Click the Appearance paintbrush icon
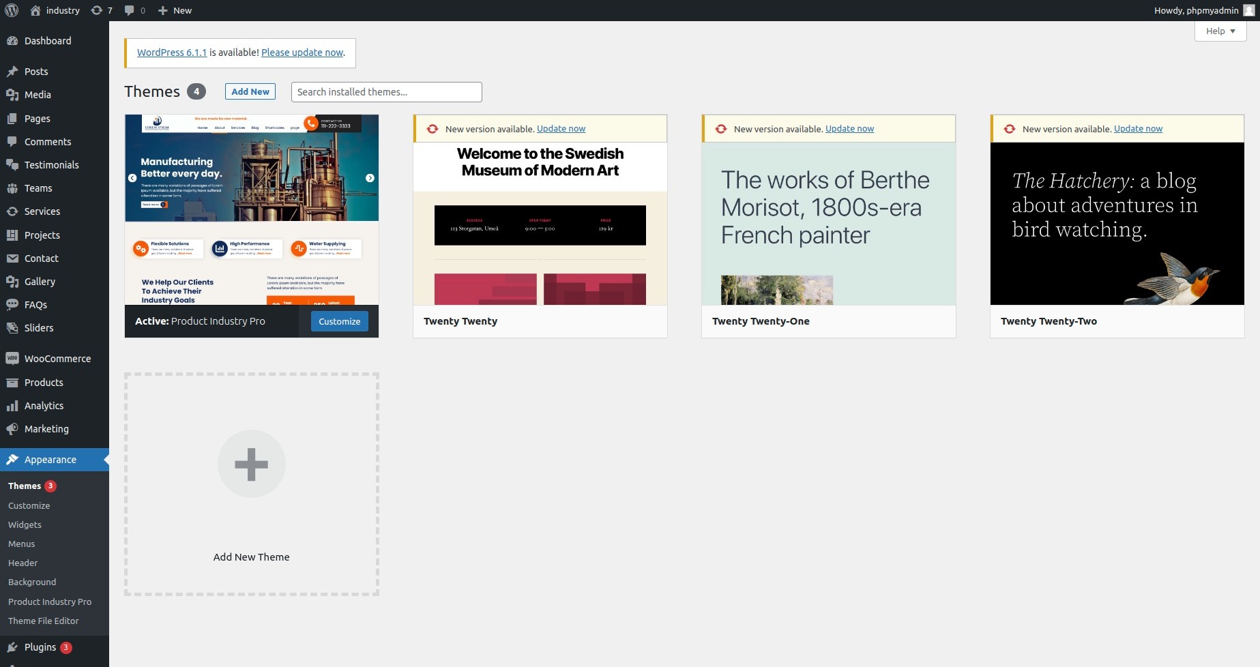 [12, 460]
